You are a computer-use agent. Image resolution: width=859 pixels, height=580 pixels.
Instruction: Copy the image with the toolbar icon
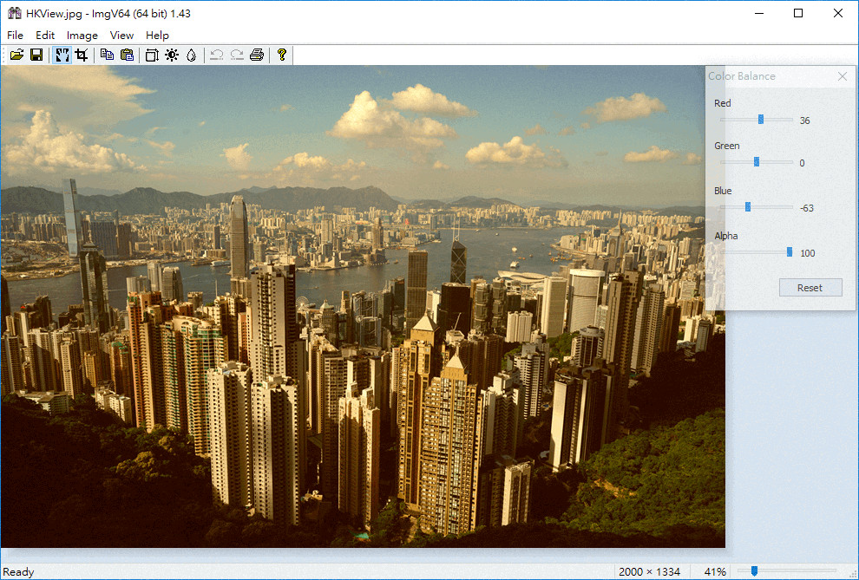tap(108, 55)
